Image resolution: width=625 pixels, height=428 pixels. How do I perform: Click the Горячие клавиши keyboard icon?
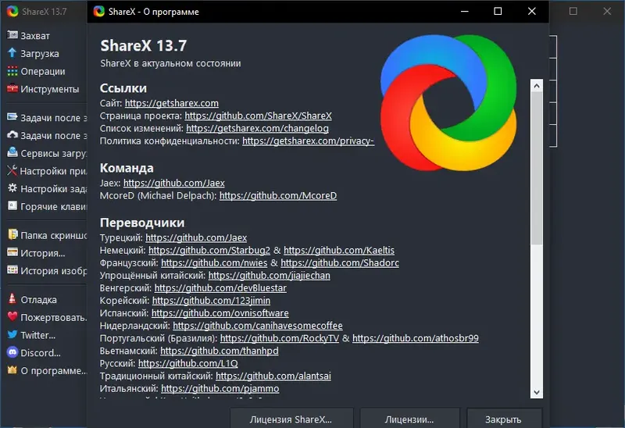[12, 205]
